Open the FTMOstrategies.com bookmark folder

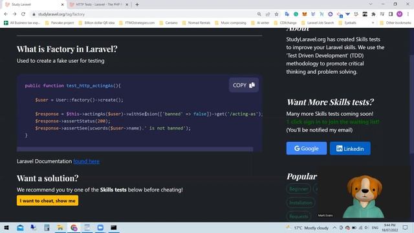136,23
